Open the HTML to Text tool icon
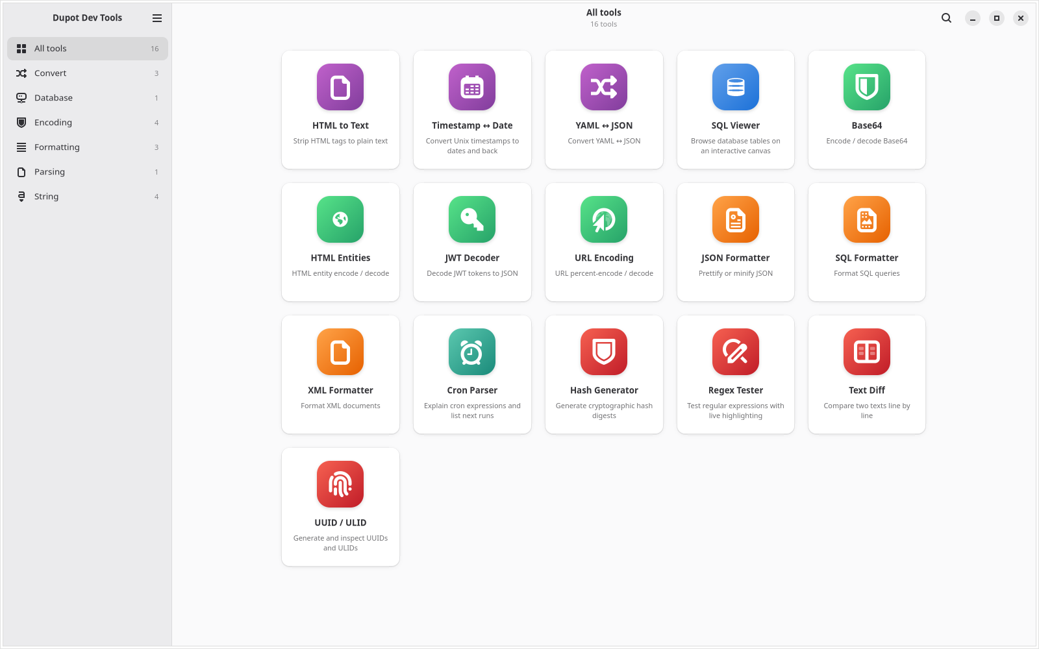1039x649 pixels. pos(340,87)
